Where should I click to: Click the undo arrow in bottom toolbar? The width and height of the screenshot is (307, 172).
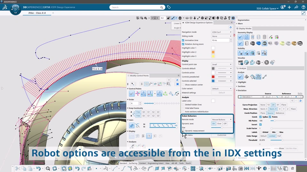click(x=38, y=168)
